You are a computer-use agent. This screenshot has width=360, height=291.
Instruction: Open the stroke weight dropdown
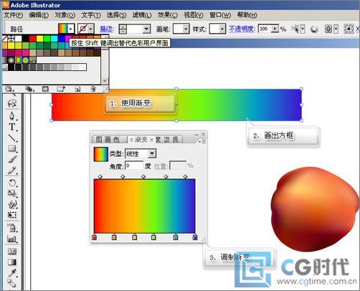(146, 29)
